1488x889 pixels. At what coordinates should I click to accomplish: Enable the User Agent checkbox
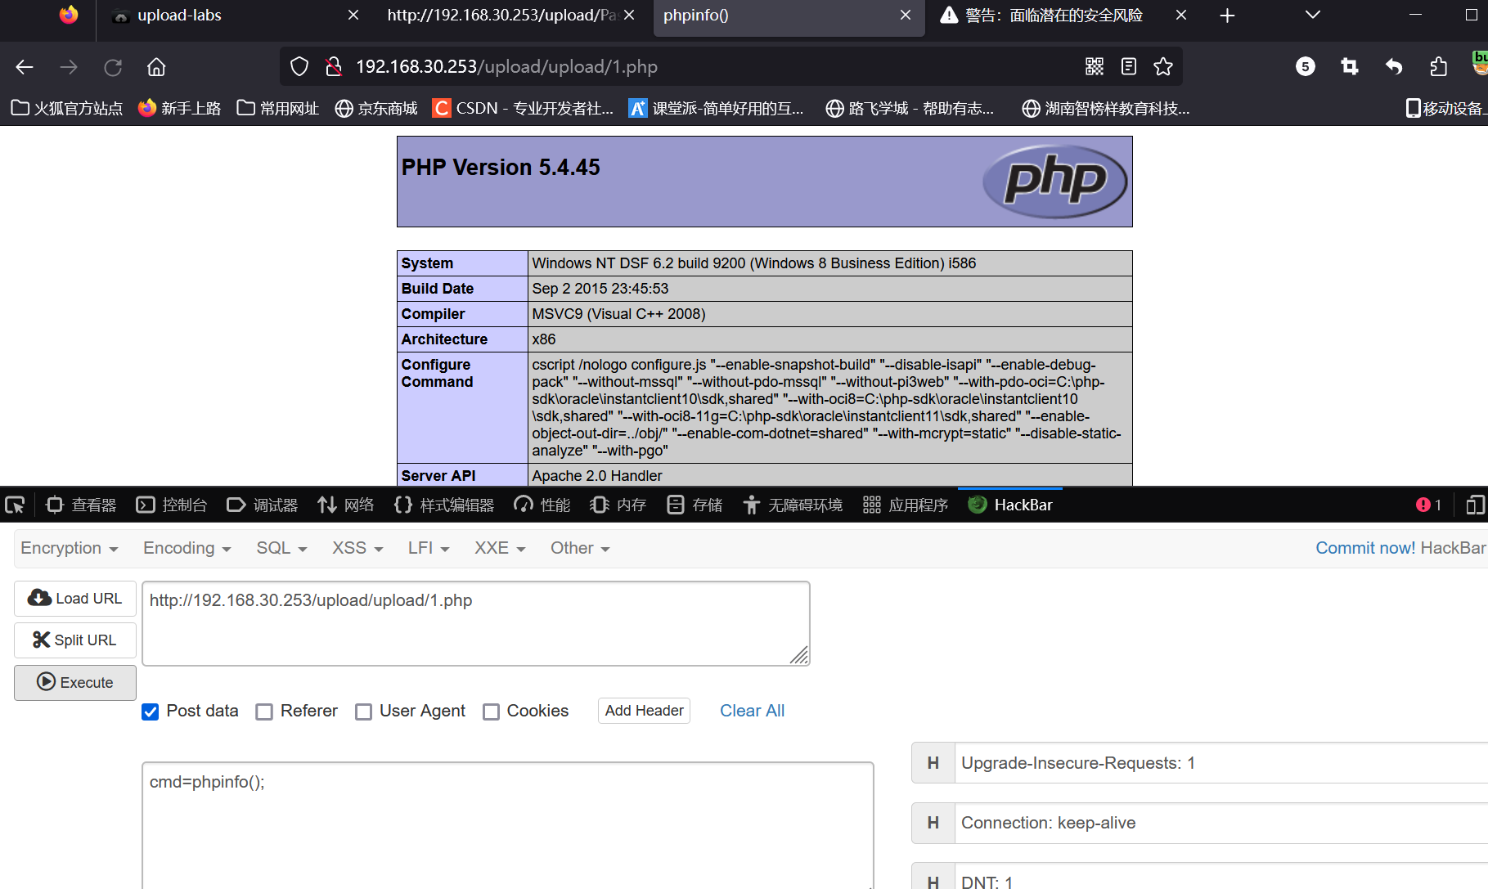click(363, 712)
